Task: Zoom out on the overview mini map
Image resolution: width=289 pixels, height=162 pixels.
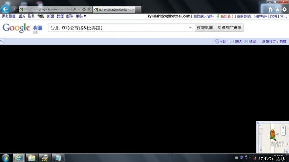Action: click(283, 133)
